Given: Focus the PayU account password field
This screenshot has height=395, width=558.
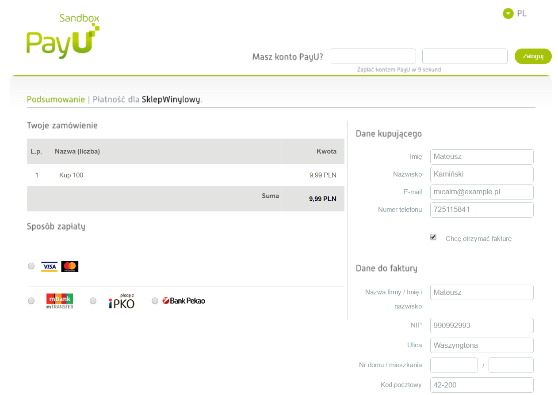Looking at the screenshot, I should [x=465, y=56].
